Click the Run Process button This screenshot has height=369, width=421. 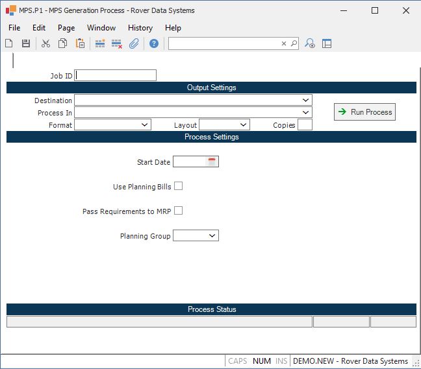click(x=364, y=112)
